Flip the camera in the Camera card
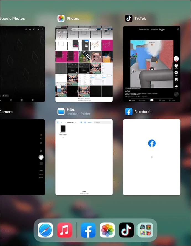Viewport: 191px width, 246px height. click(x=41, y=151)
